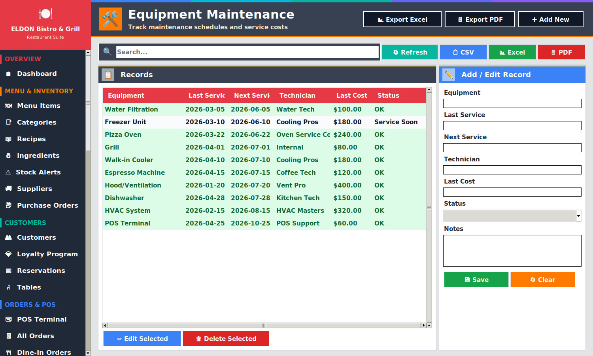Click sidebar scrollbar down arrow
The image size is (593, 356).
pyautogui.click(x=88, y=353)
